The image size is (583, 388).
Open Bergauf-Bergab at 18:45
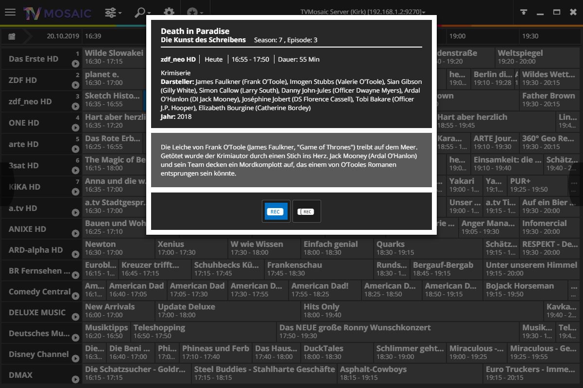pos(446,269)
